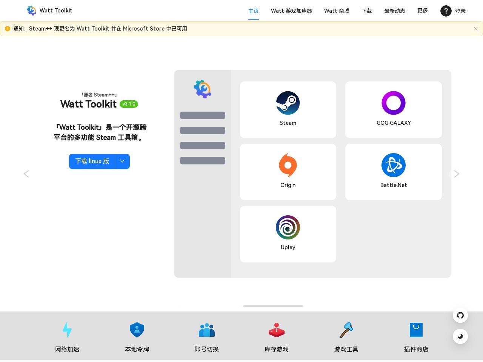This screenshot has width=483, height=362.
Task: Click the 库存游戏 feature label
Action: pyautogui.click(x=277, y=349)
